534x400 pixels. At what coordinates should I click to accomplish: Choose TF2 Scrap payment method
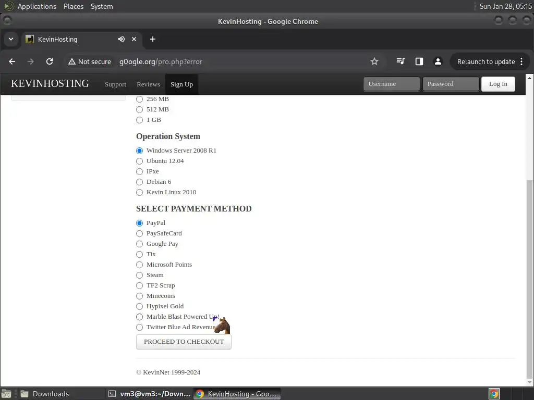pos(139,286)
